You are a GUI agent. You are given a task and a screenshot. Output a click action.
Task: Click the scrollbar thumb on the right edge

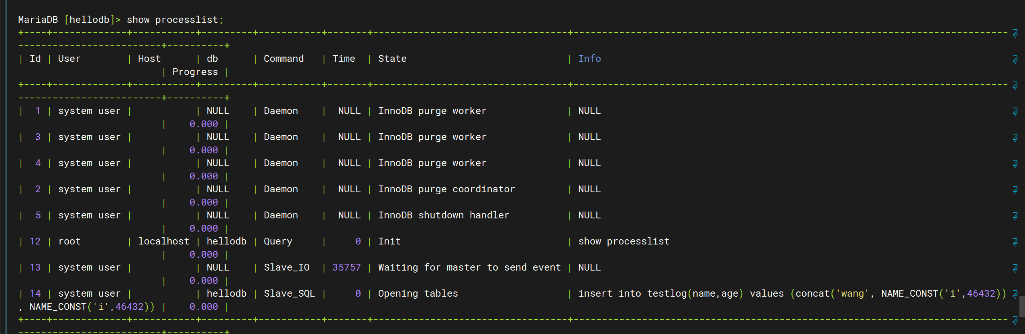click(1022, 306)
